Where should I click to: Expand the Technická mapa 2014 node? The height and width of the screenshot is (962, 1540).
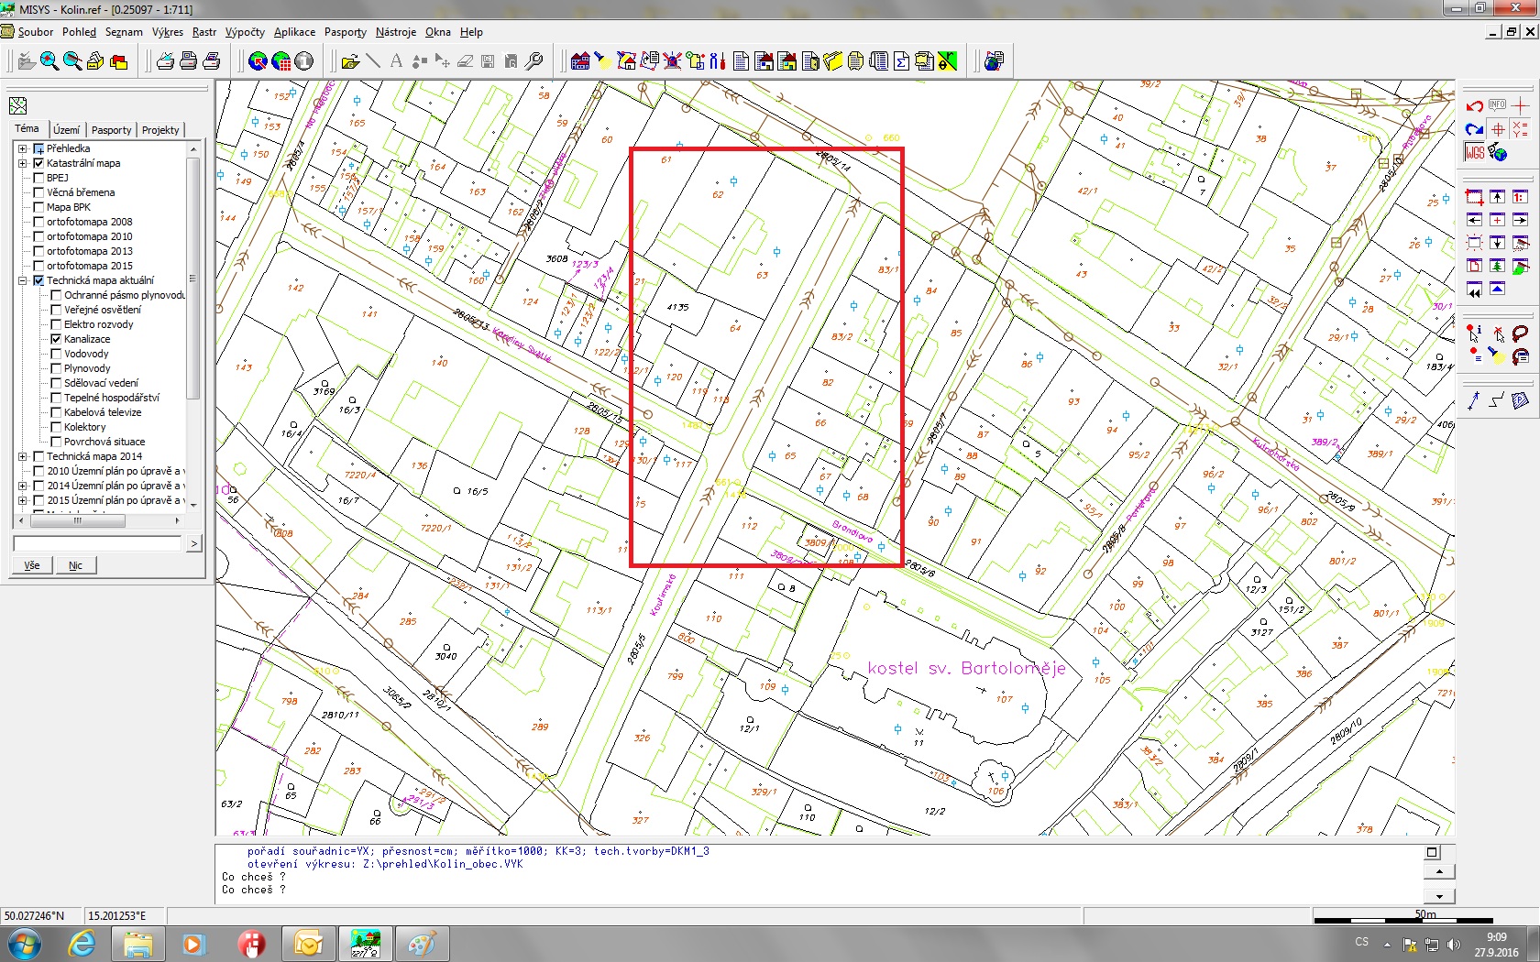pyautogui.click(x=22, y=456)
